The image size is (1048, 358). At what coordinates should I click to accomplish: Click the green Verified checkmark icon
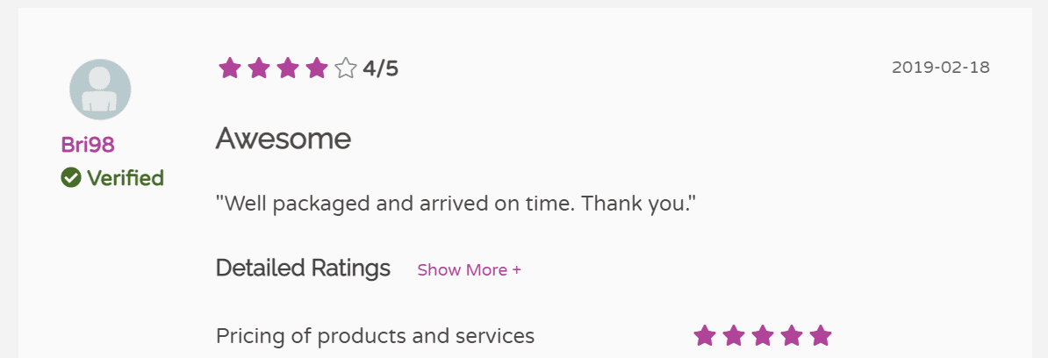tap(71, 177)
